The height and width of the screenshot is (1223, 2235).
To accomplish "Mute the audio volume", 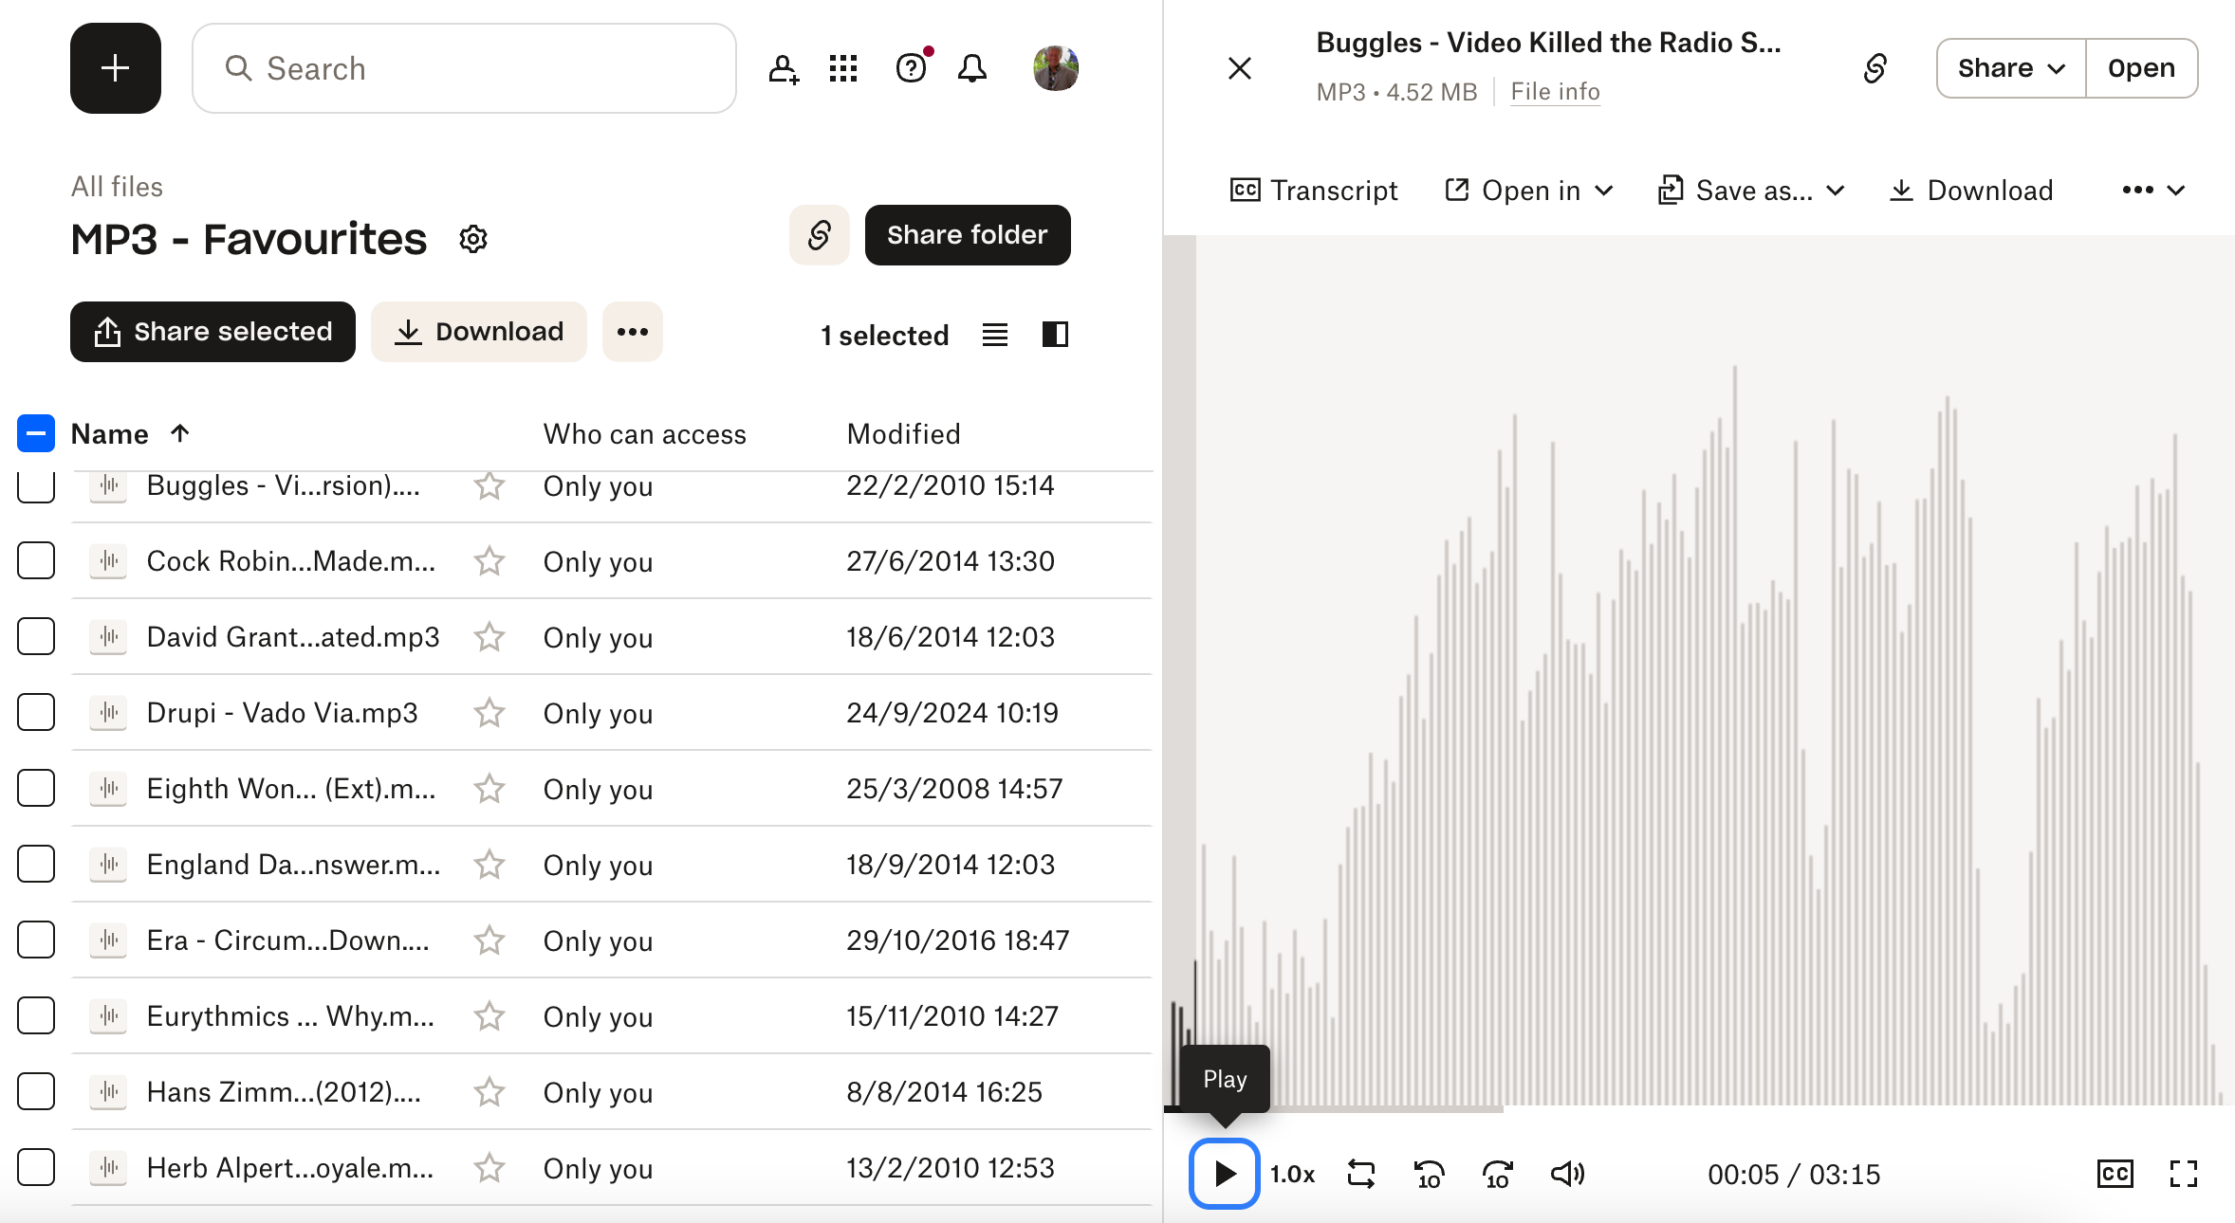I will tap(1567, 1174).
